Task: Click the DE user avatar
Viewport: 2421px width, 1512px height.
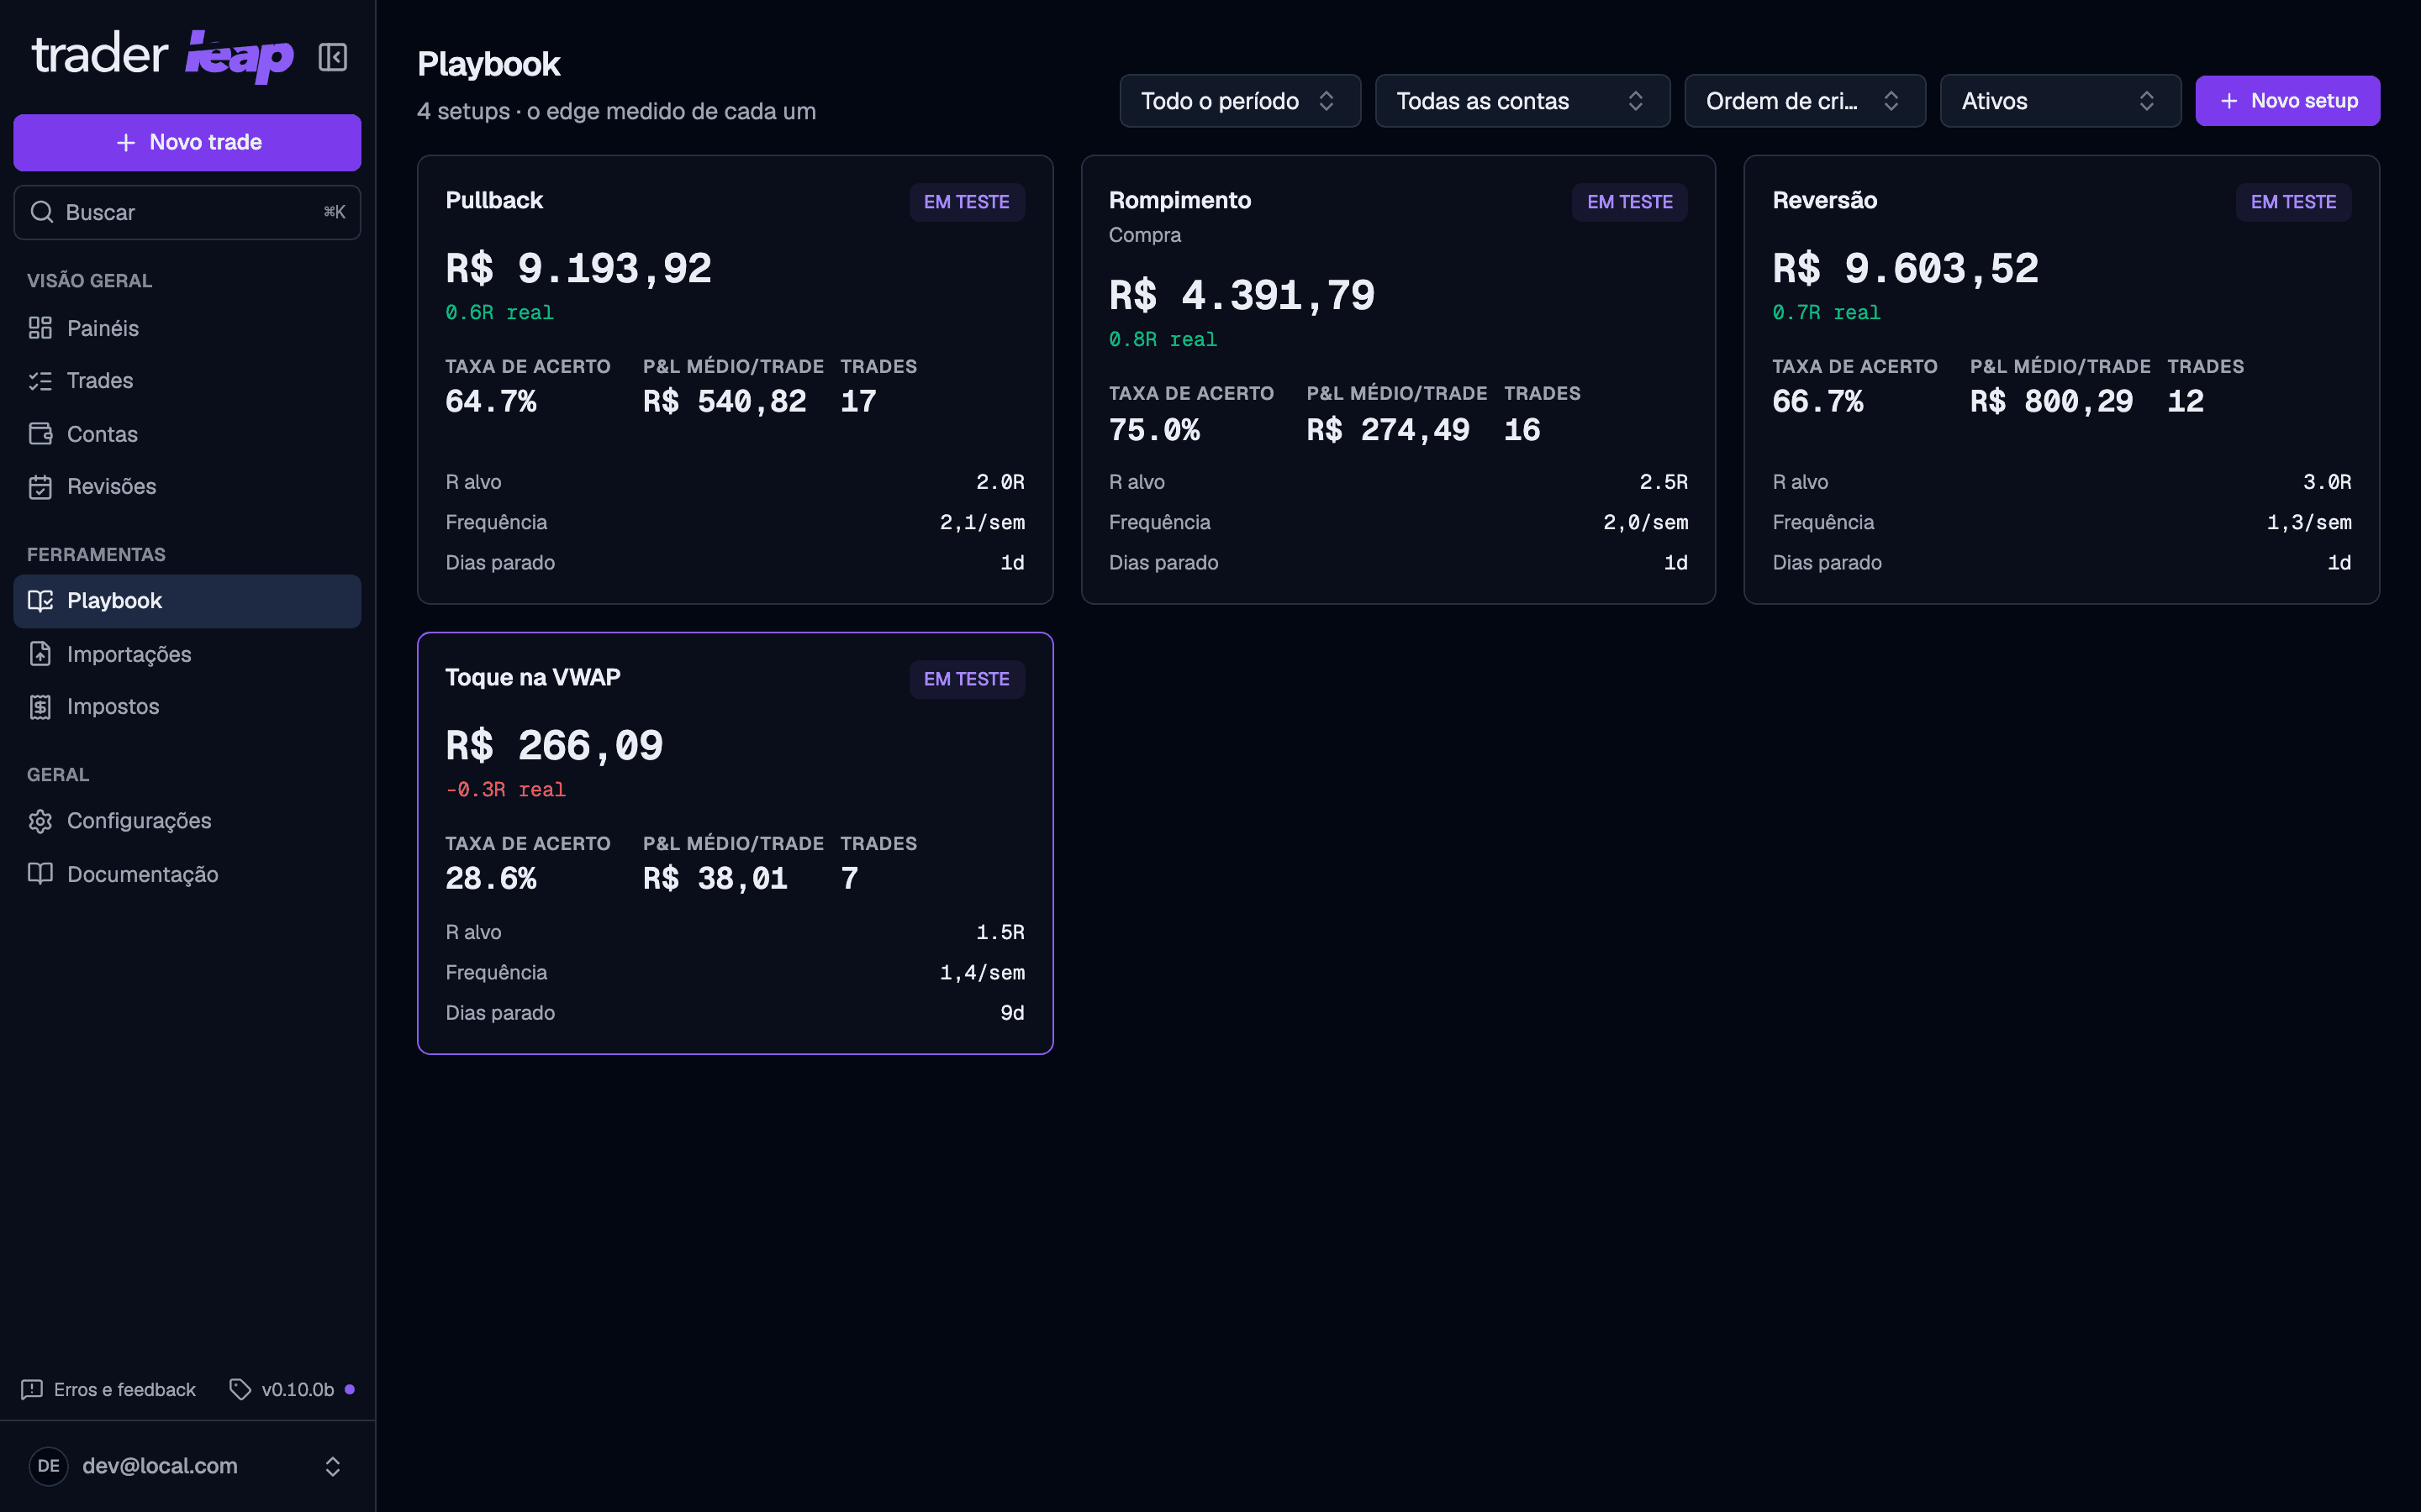Action: pos(48,1466)
